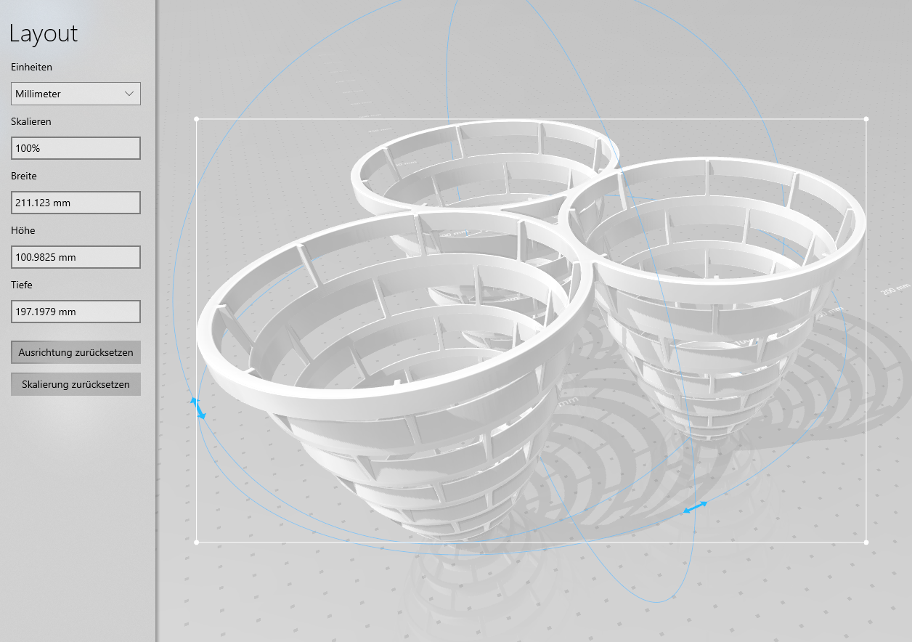The height and width of the screenshot is (642, 912).
Task: Click the Layout panel heading
Action: click(43, 33)
